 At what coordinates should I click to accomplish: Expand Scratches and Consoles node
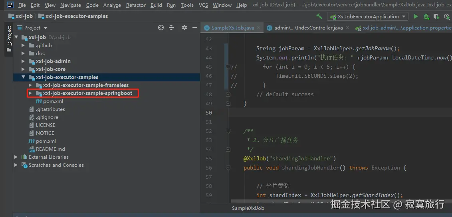pos(16,165)
